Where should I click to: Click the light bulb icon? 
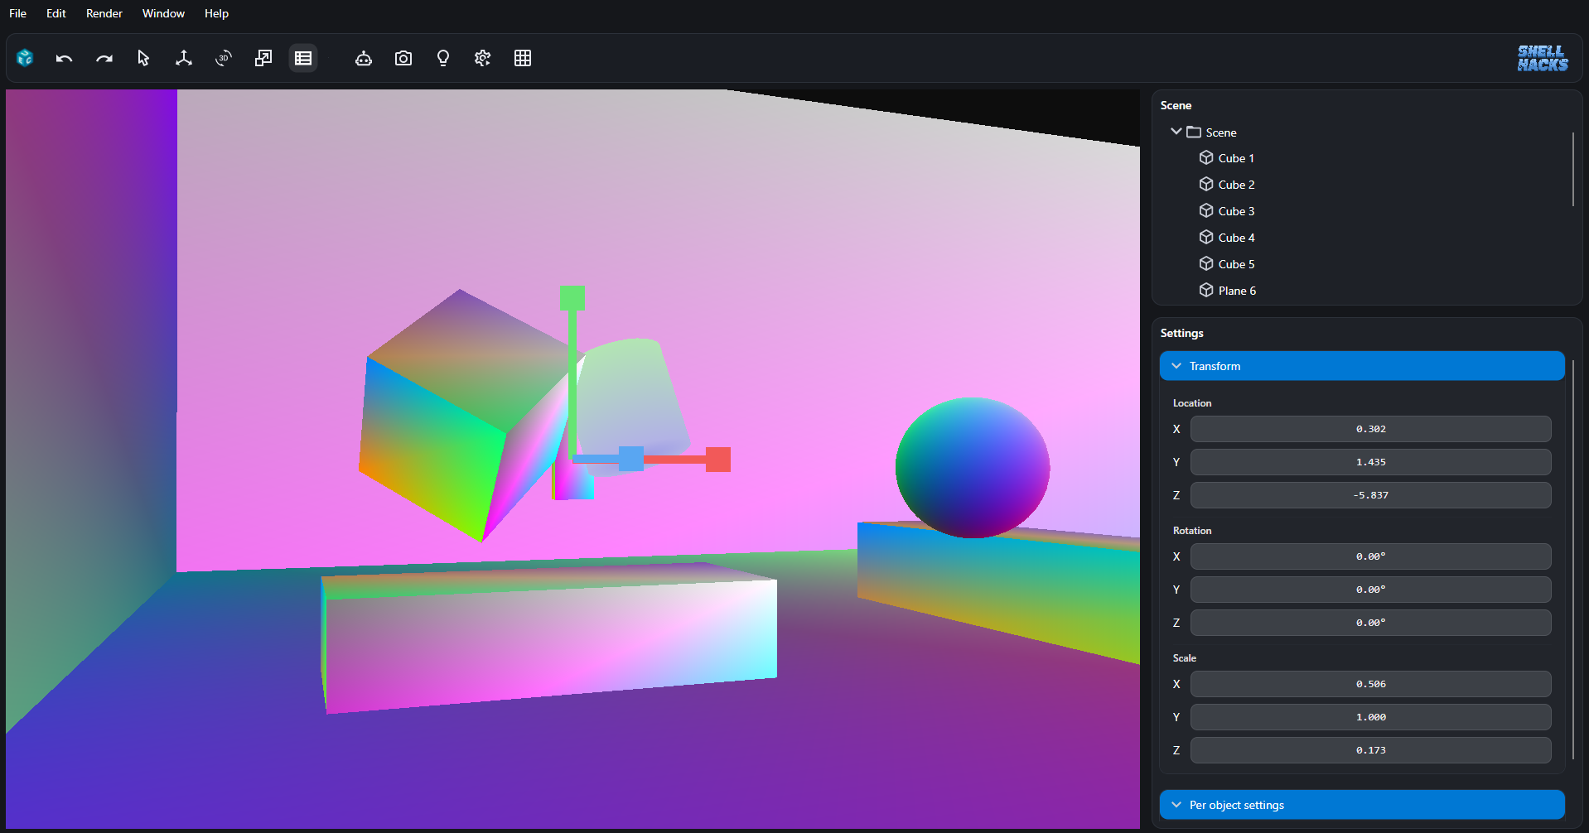(x=442, y=58)
